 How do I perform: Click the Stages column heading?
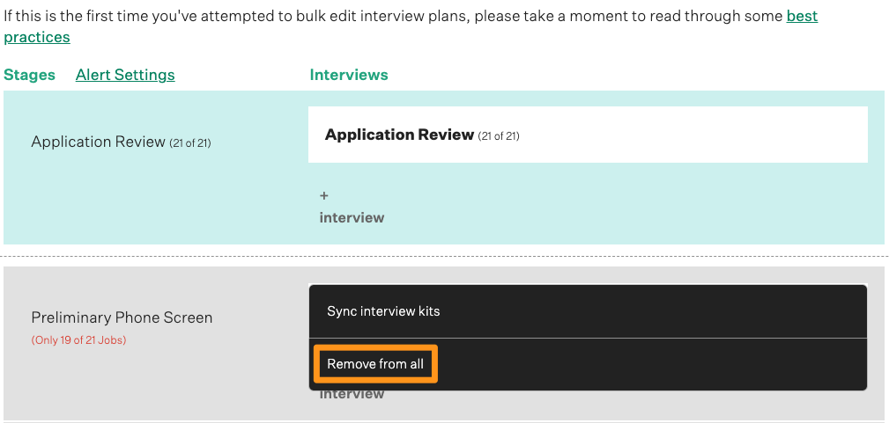(29, 75)
